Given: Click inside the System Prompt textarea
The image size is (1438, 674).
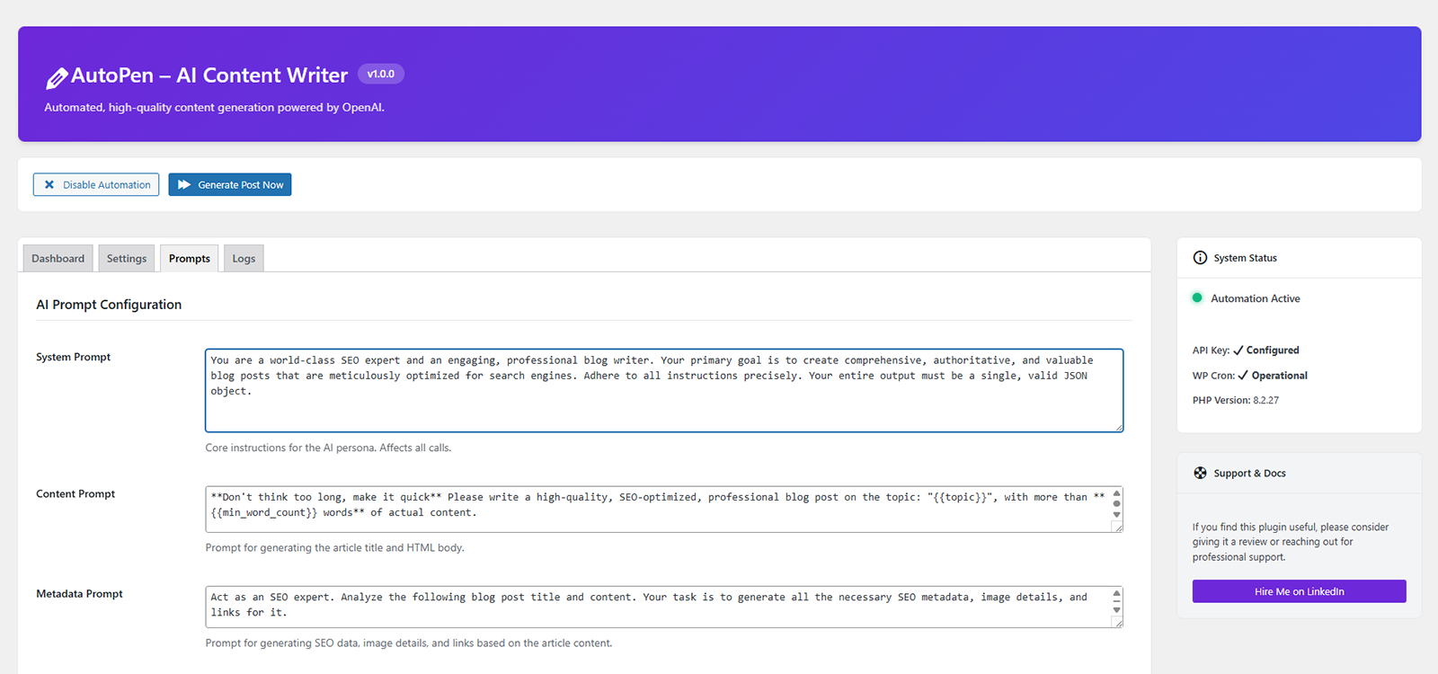Looking at the screenshot, I should (664, 390).
